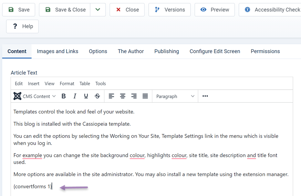Toggle italic formatting
Screen dimensions: 301x196
click(x=75, y=96)
